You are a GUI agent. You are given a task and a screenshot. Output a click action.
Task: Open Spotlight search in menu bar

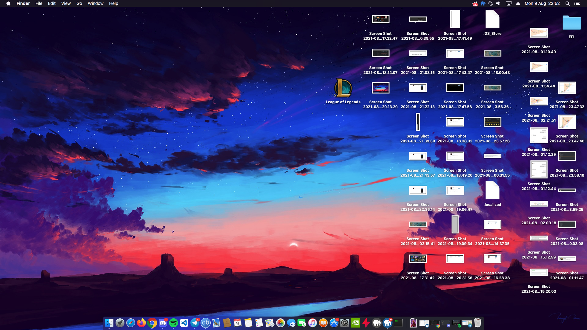point(567,3)
